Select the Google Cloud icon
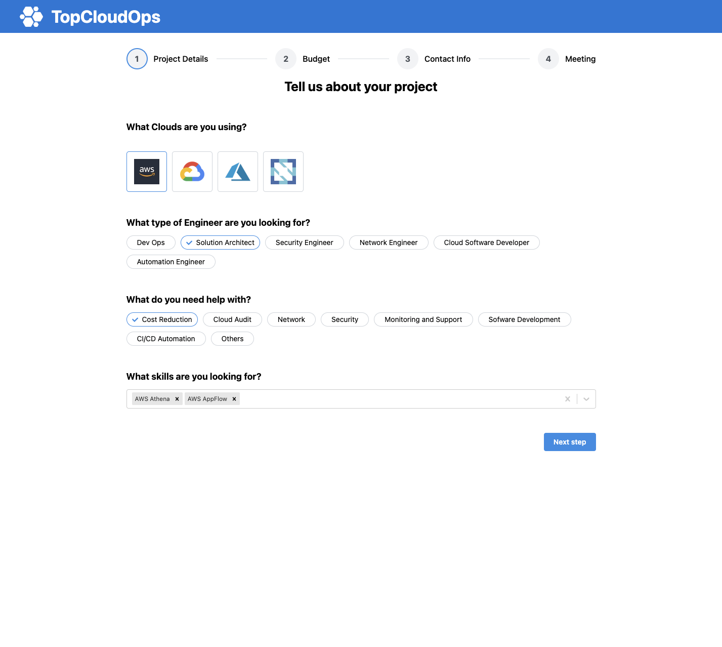Viewport: 722px width, 647px height. pos(192,172)
